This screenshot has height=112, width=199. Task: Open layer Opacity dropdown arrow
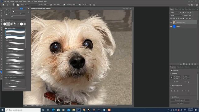pyautogui.click(x=192, y=16)
